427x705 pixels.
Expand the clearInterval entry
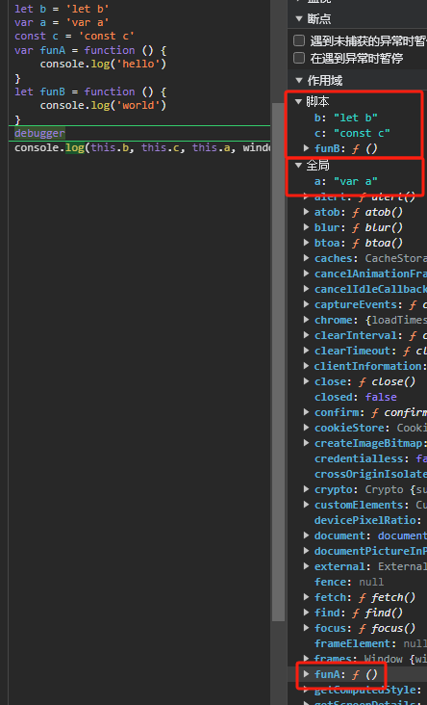tap(306, 335)
